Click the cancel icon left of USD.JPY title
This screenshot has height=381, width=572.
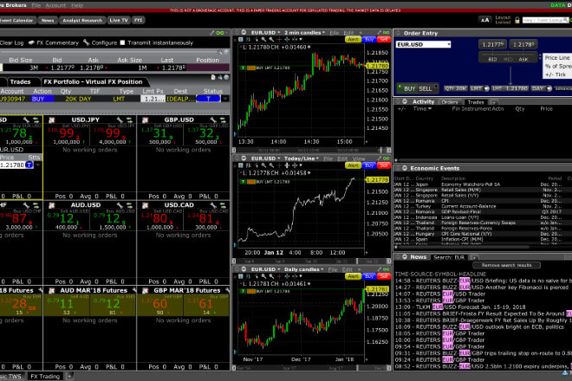(x=51, y=120)
